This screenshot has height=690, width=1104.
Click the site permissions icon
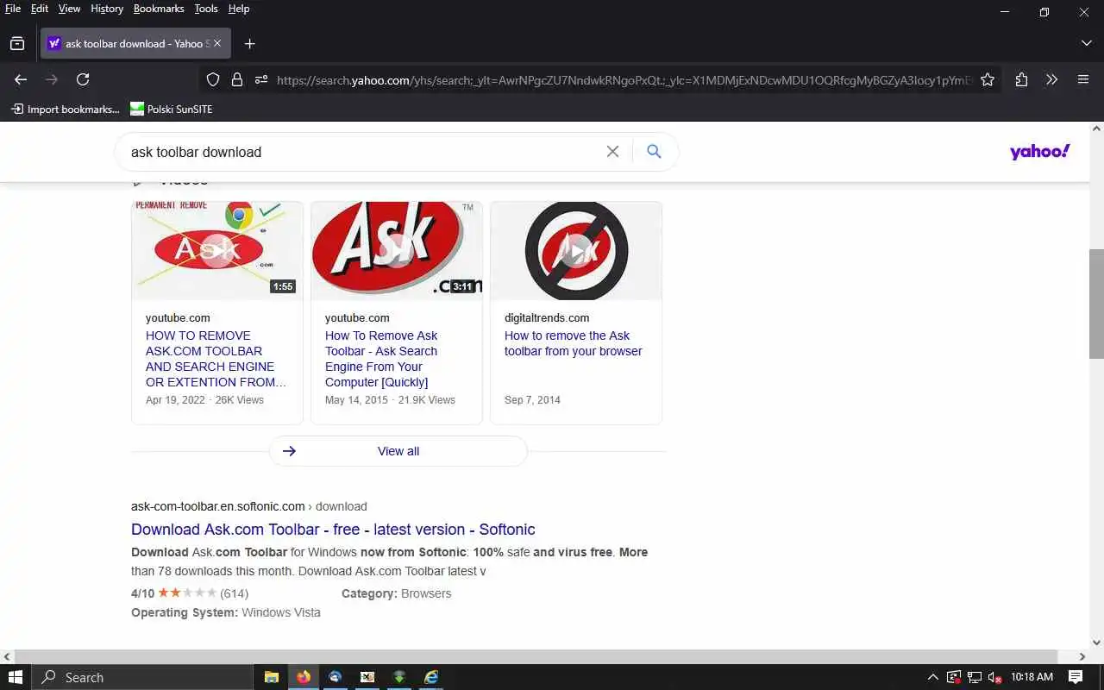[x=261, y=79]
